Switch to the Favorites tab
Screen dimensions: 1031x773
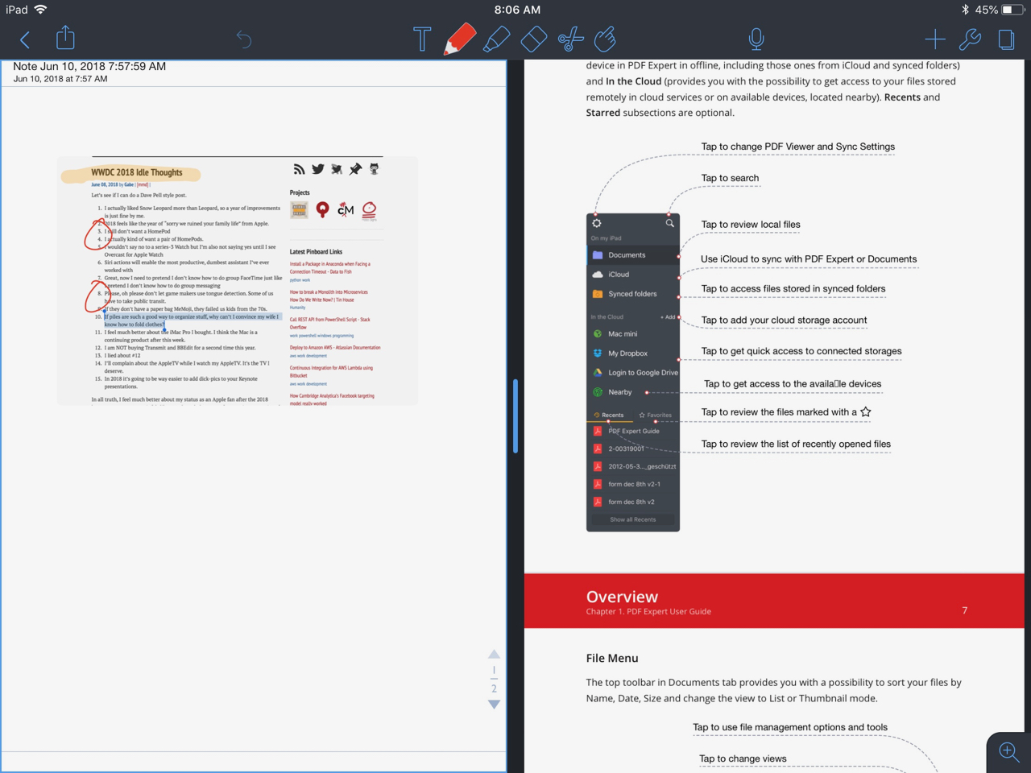[x=656, y=415]
